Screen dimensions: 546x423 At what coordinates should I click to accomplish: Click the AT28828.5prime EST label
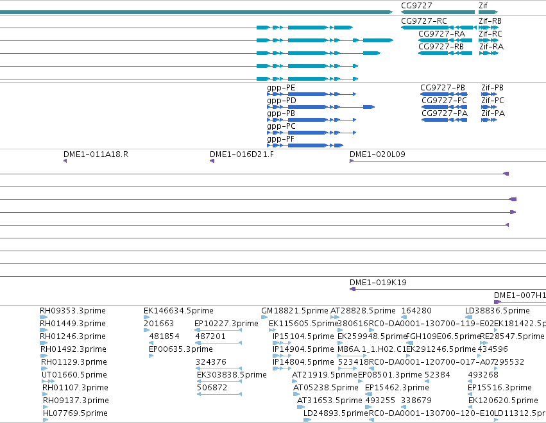coord(363,311)
